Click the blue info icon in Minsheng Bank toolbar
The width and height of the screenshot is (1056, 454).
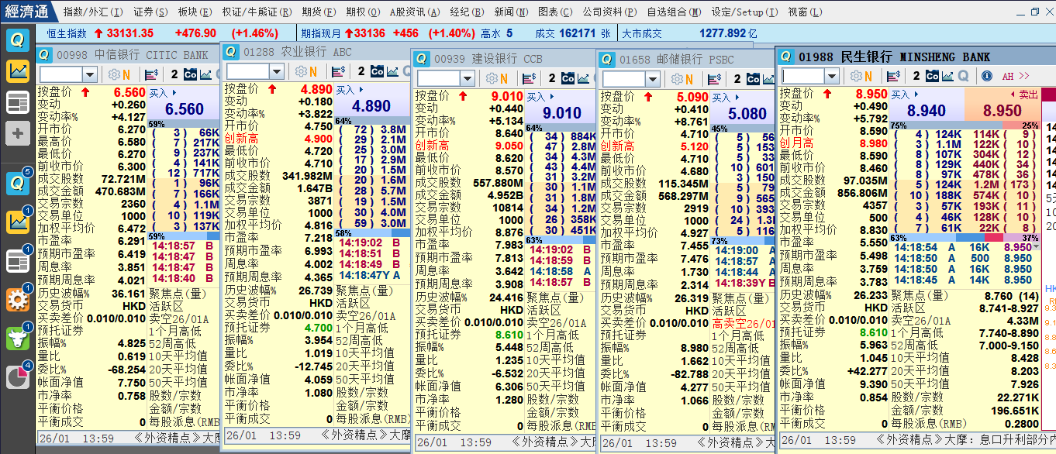987,76
